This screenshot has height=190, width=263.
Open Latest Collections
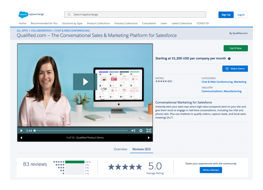tap(182, 23)
